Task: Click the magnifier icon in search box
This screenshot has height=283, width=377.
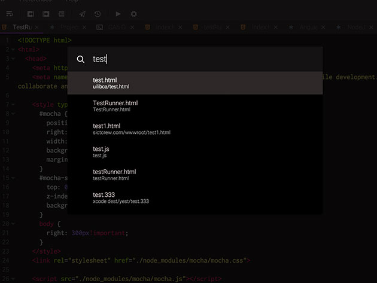Action: click(81, 59)
